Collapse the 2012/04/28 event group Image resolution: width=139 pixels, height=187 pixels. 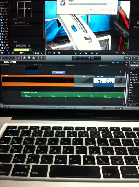click(x=13, y=23)
